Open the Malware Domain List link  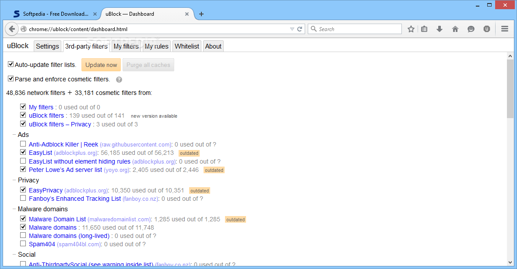tap(57, 219)
